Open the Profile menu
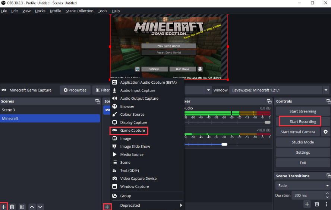The image size is (331, 210). coord(56,11)
